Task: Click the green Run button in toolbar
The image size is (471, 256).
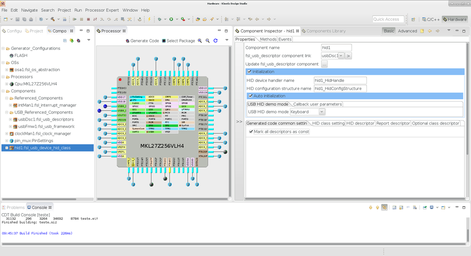Action: 171,19
